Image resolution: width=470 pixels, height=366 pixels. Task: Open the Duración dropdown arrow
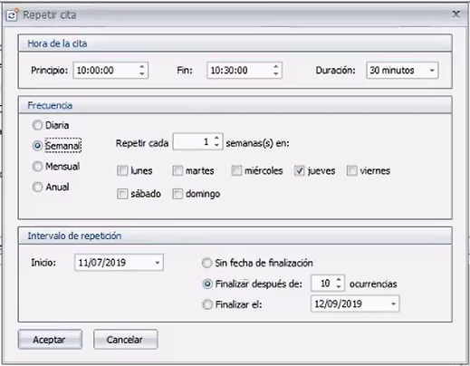[432, 71]
